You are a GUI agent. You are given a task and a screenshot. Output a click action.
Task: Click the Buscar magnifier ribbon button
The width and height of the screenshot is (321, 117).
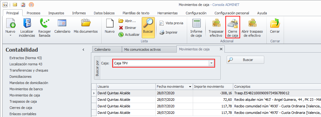click(x=148, y=28)
